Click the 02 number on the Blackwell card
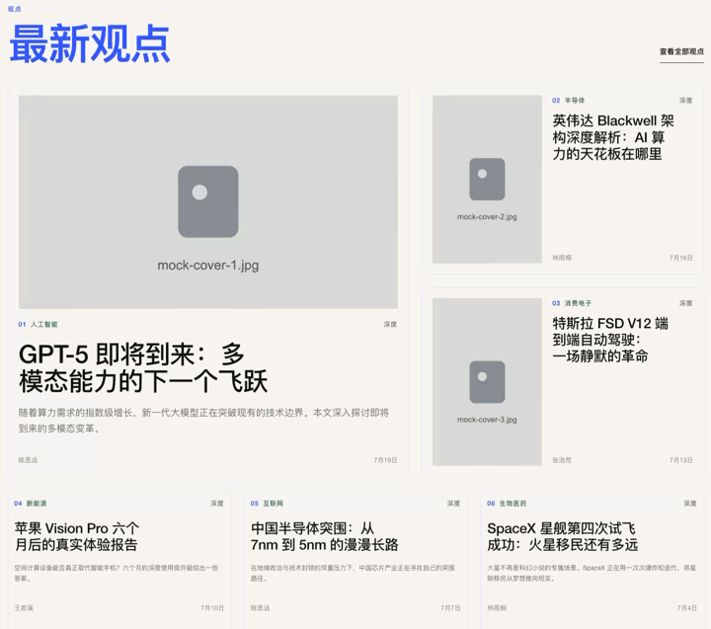This screenshot has width=711, height=629. pos(556,100)
